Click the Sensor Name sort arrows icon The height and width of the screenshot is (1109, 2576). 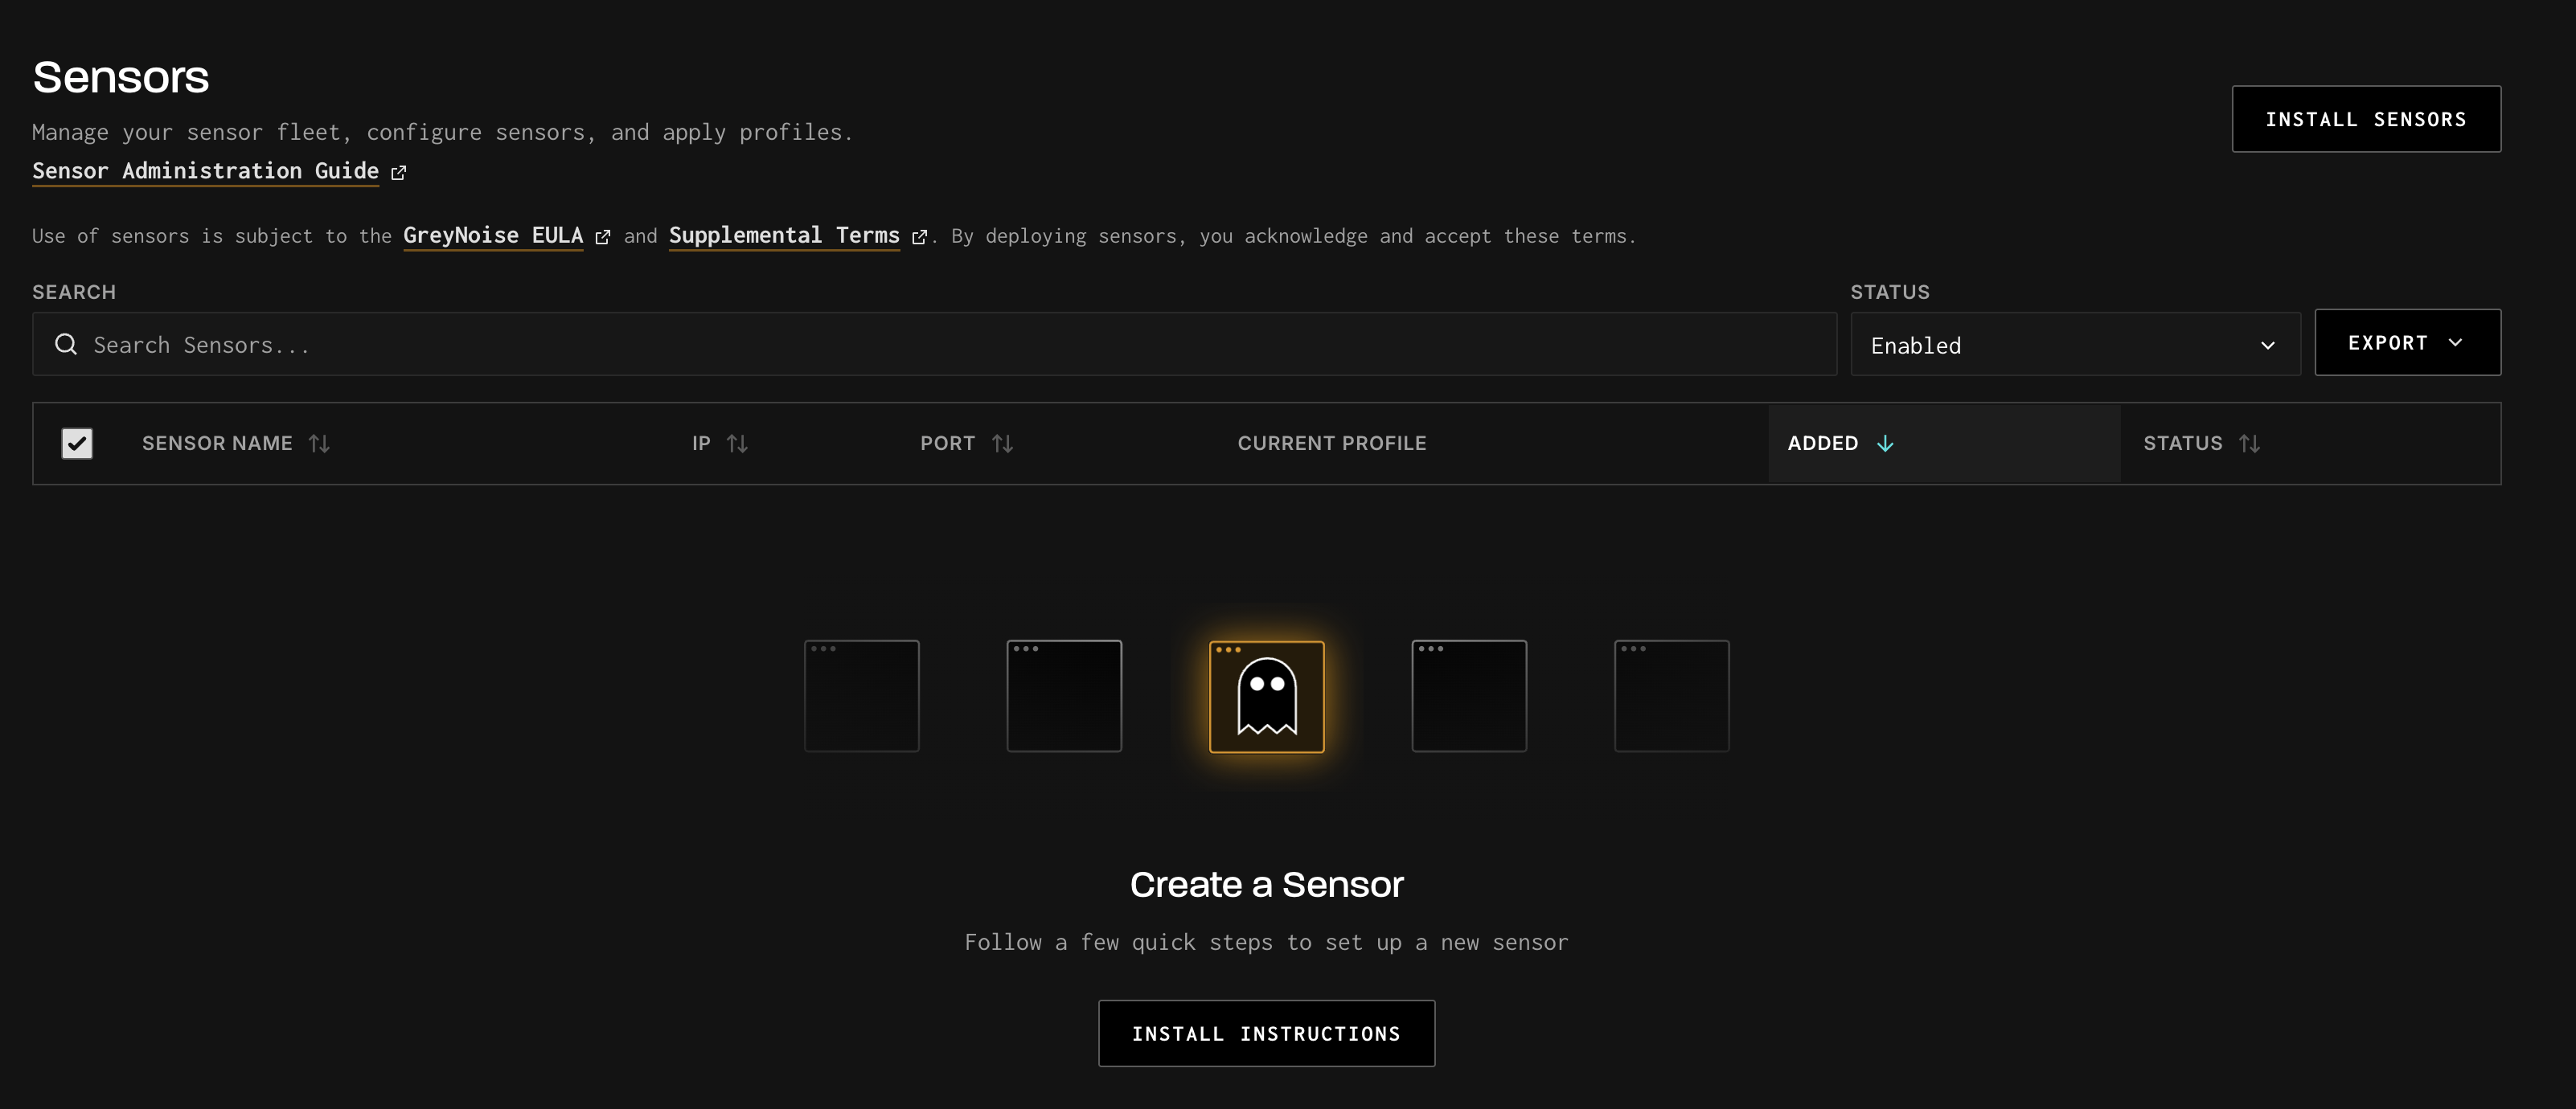click(x=319, y=444)
